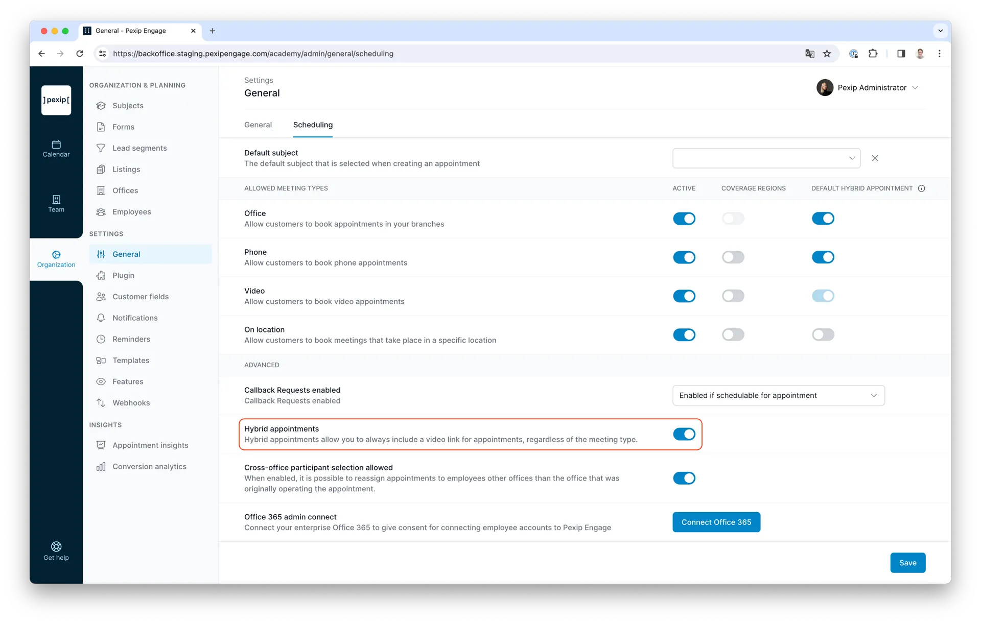The width and height of the screenshot is (981, 623).
Task: Disable the Hybrid appointments toggle
Action: (684, 434)
